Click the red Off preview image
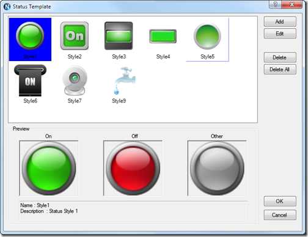 (x=133, y=168)
